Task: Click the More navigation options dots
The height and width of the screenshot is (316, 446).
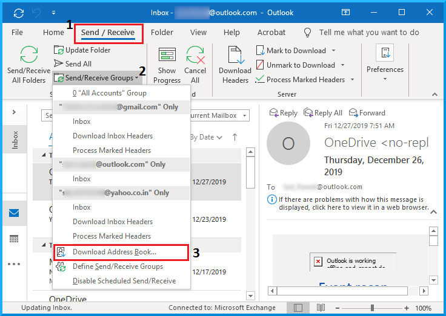Action: [x=14, y=264]
